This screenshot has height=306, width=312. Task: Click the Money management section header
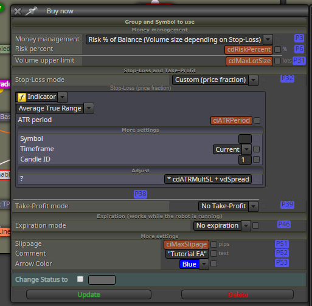[x=159, y=30]
